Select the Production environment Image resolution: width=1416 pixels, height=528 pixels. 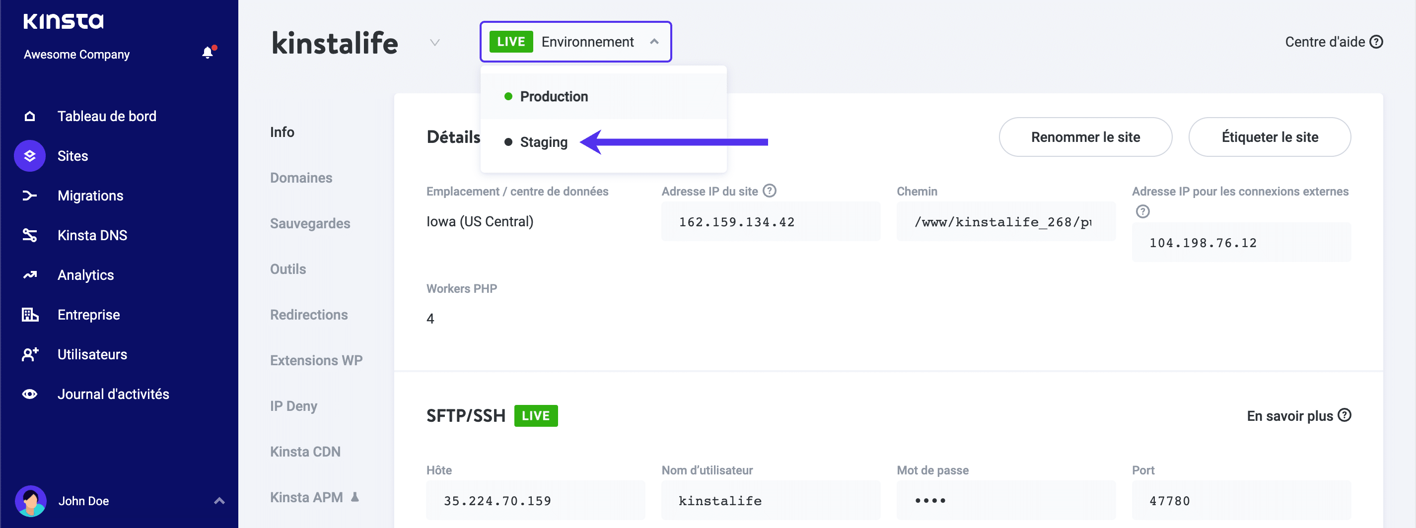click(x=603, y=96)
